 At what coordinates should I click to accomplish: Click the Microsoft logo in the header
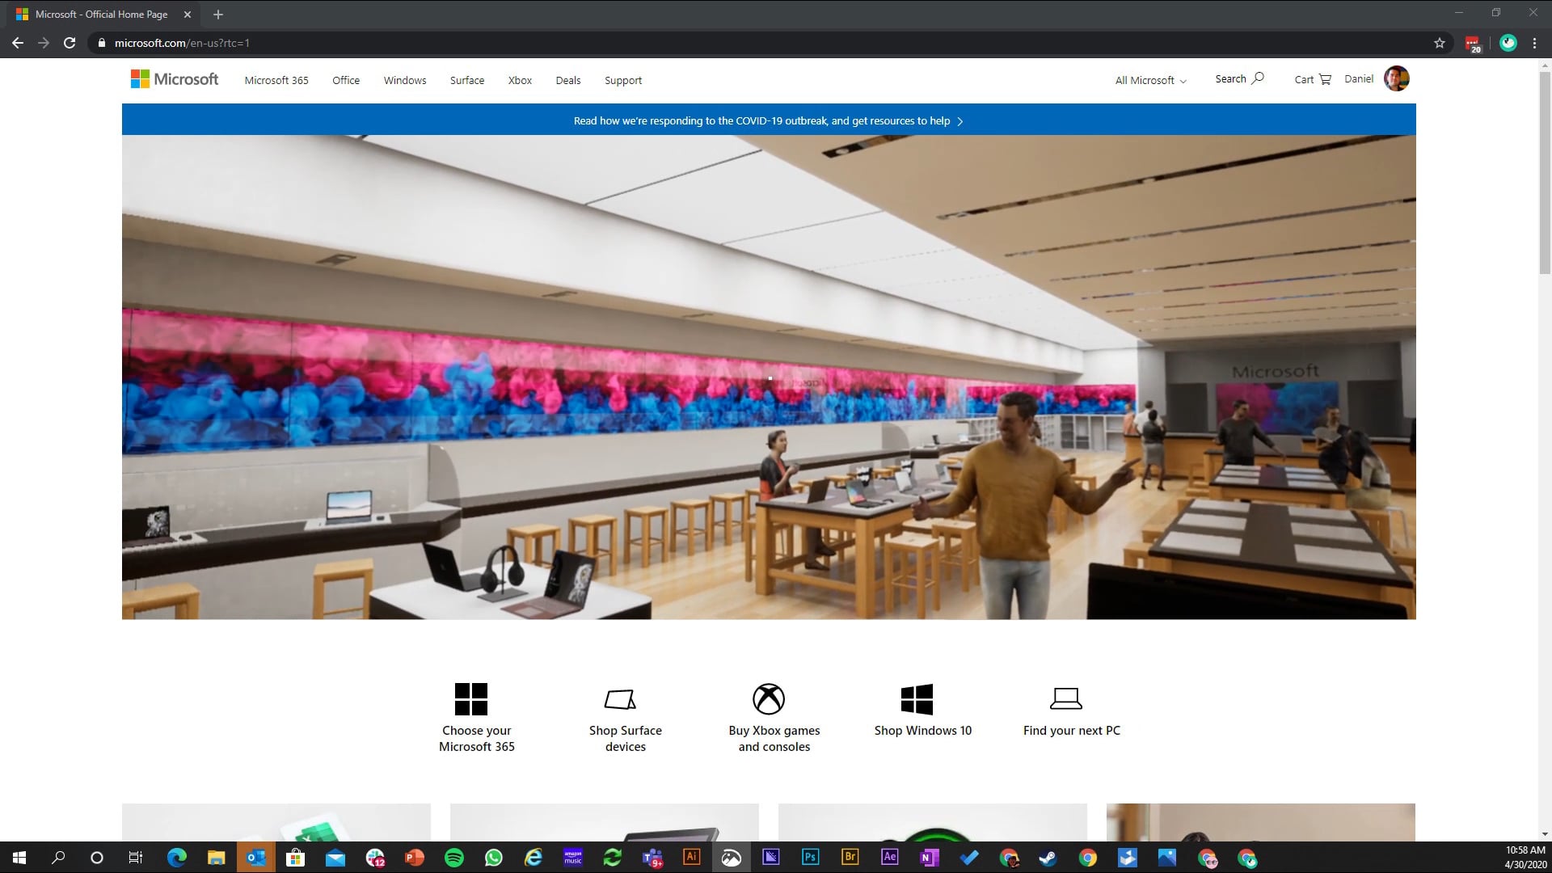pyautogui.click(x=175, y=79)
